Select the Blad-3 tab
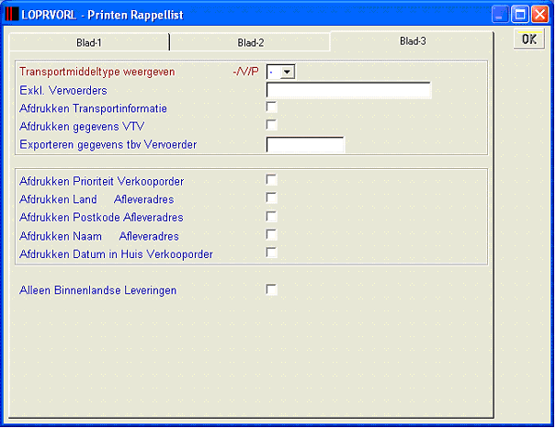556x428 pixels. tap(413, 41)
